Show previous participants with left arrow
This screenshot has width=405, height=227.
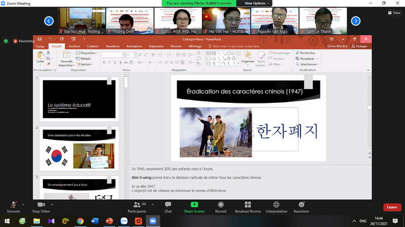click(x=49, y=21)
